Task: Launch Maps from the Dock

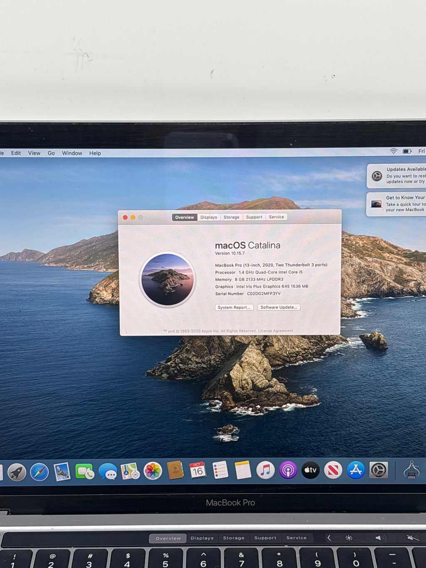Action: coord(130,471)
